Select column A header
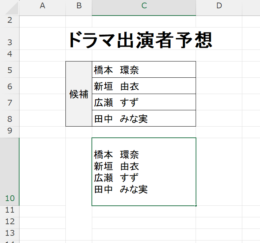This screenshot has height=243, width=260. coord(42,6)
